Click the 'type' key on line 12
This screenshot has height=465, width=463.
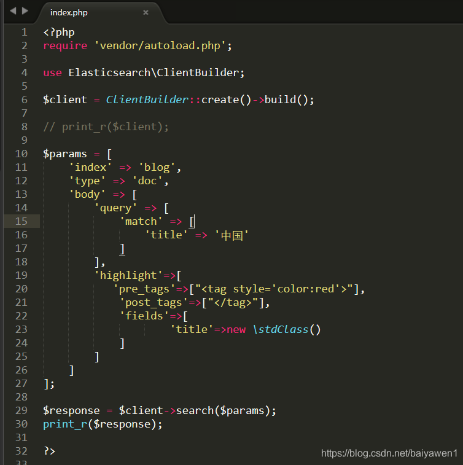pyautogui.click(x=87, y=181)
